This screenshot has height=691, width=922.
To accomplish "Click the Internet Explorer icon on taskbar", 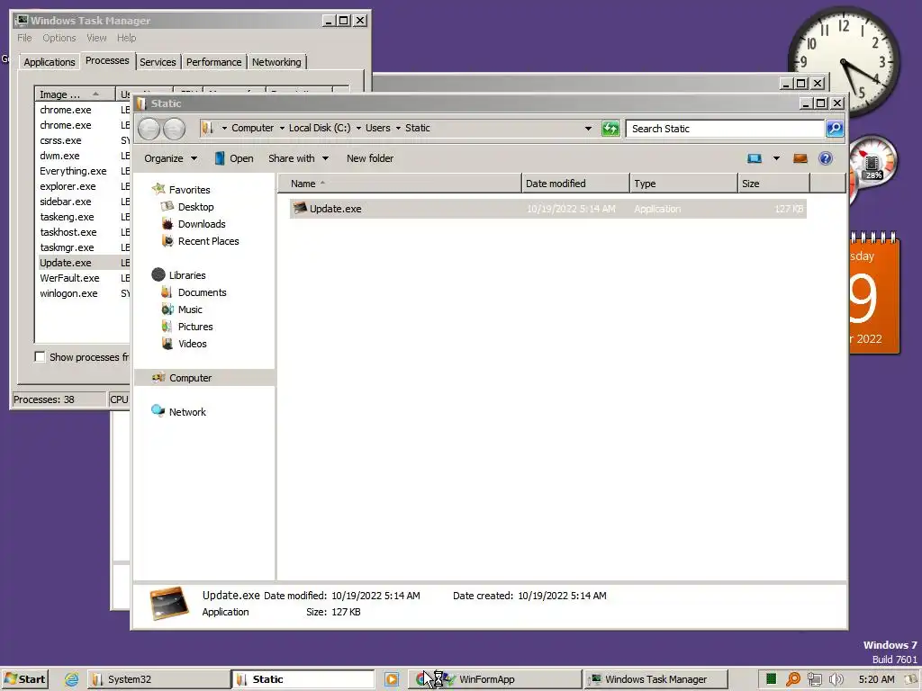I will pos(71,679).
